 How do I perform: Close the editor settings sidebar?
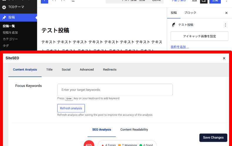pos(226,13)
